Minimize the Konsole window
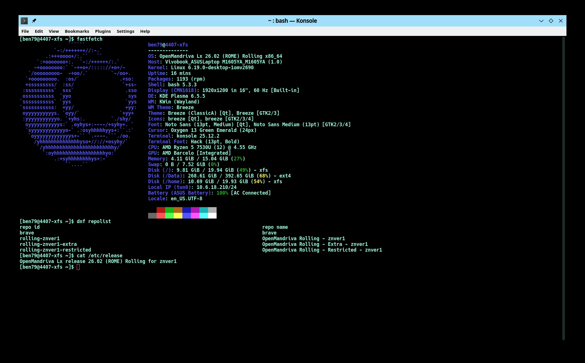Image resolution: width=585 pixels, height=363 pixels. tap(541, 21)
